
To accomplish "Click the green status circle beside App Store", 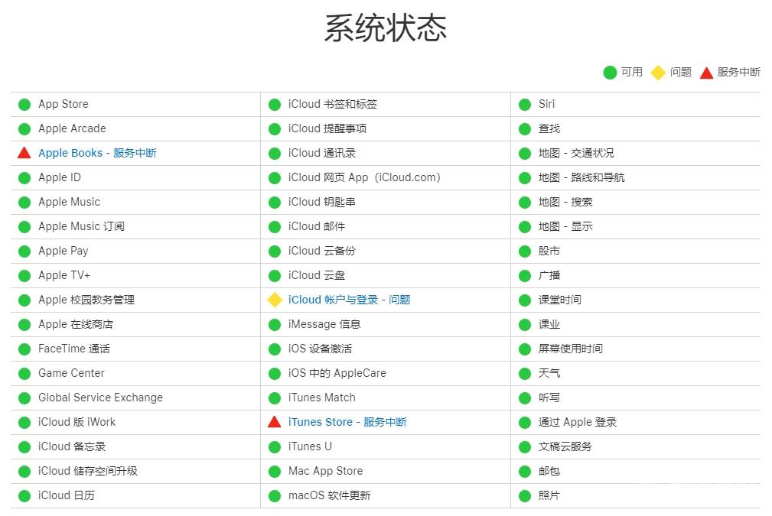I will [24, 104].
